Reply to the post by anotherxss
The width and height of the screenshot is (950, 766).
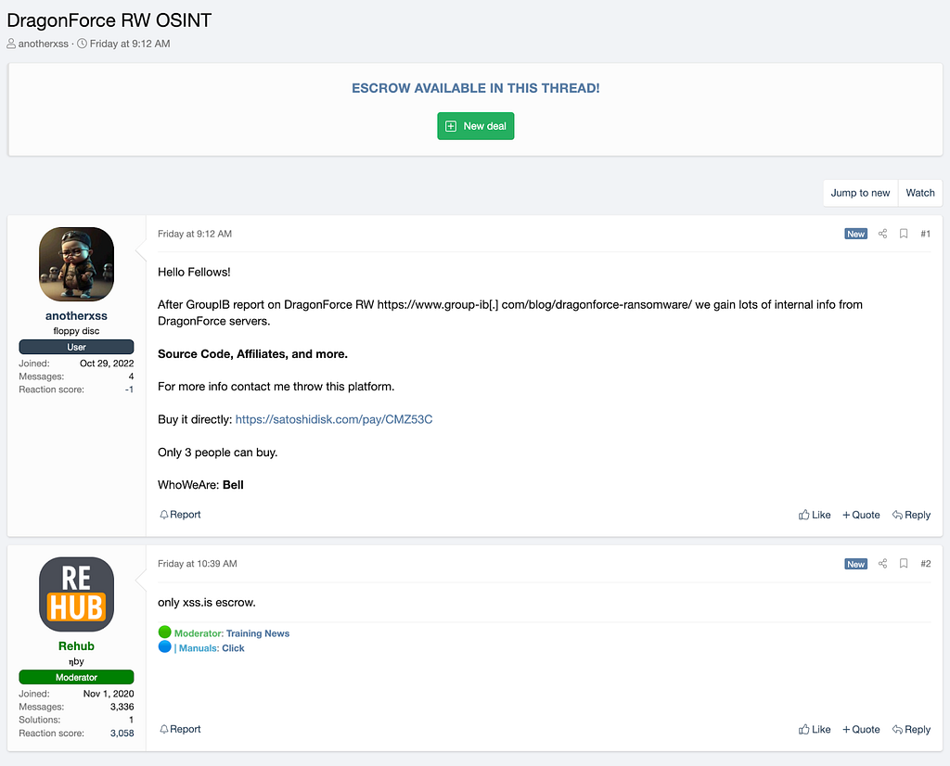911,515
